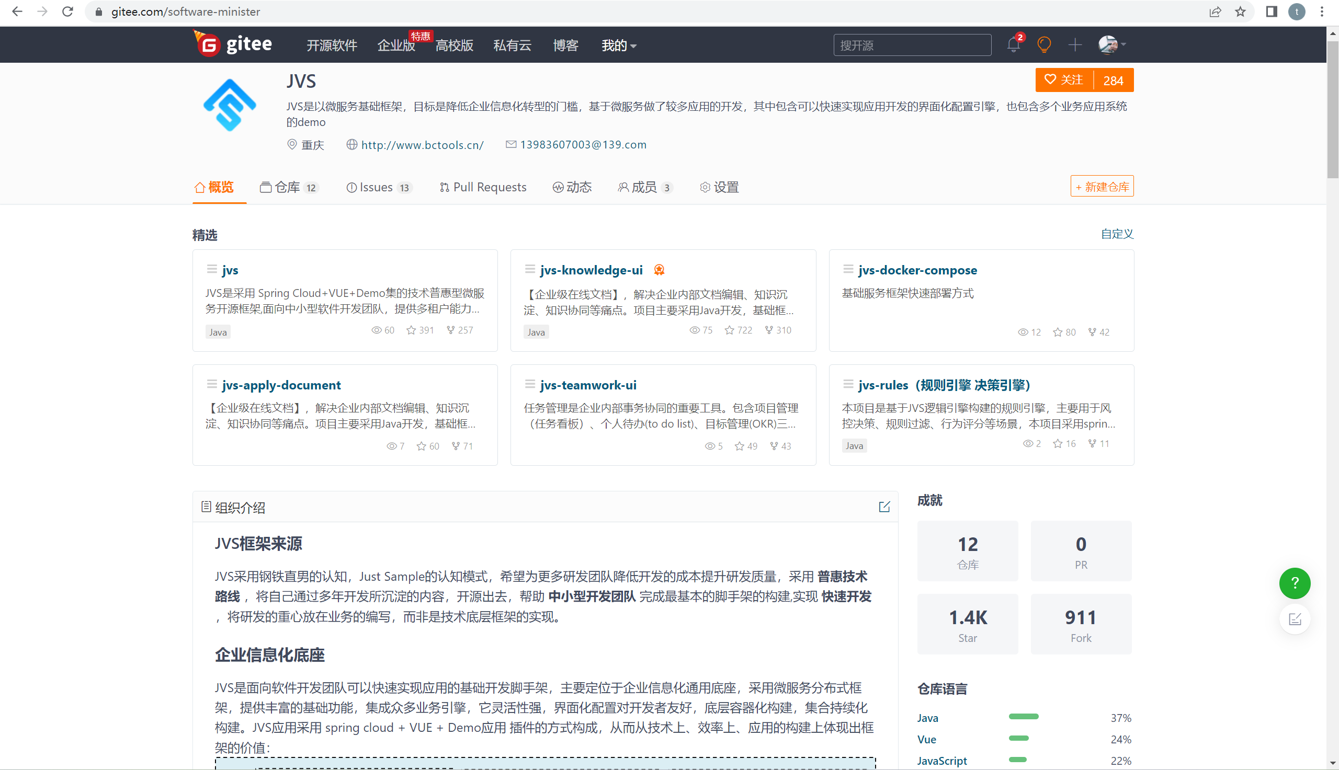Open 开源软件 in the top navigation
Screen dimensions: 1339x770
[332, 45]
